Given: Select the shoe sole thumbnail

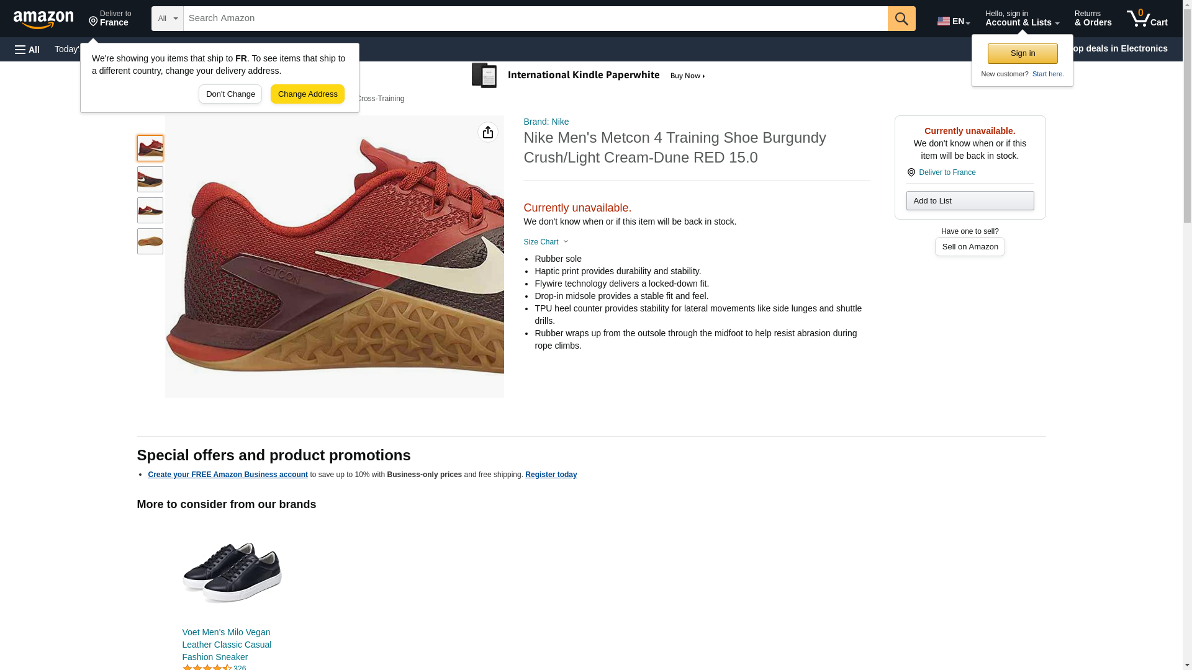Looking at the screenshot, I should pos(150,241).
